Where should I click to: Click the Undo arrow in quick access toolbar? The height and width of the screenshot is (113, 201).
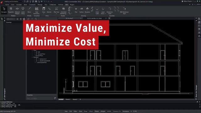(x=45, y=1)
